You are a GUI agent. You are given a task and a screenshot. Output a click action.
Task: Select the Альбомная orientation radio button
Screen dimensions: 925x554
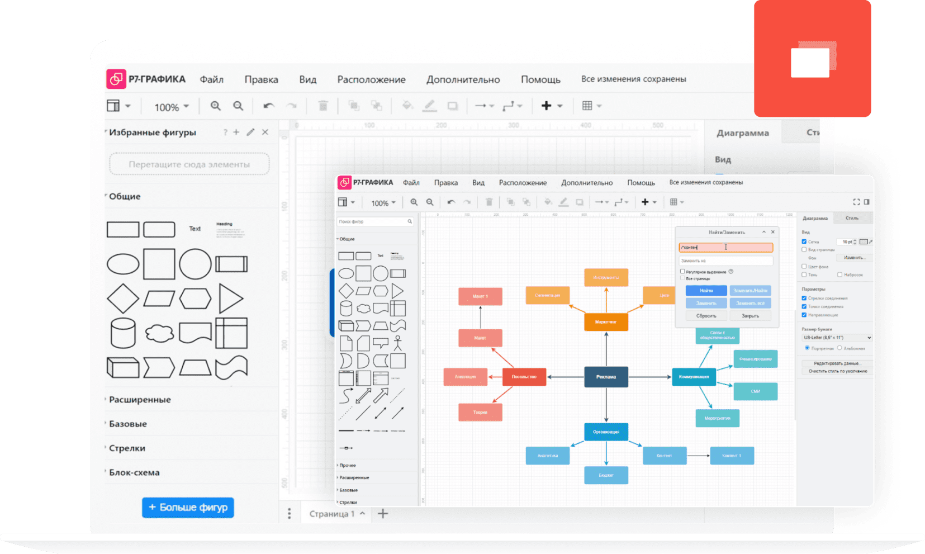click(839, 348)
